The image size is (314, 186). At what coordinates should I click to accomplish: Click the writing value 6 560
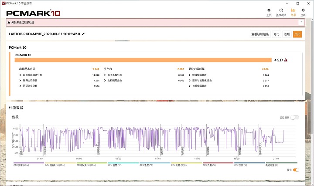(181, 81)
